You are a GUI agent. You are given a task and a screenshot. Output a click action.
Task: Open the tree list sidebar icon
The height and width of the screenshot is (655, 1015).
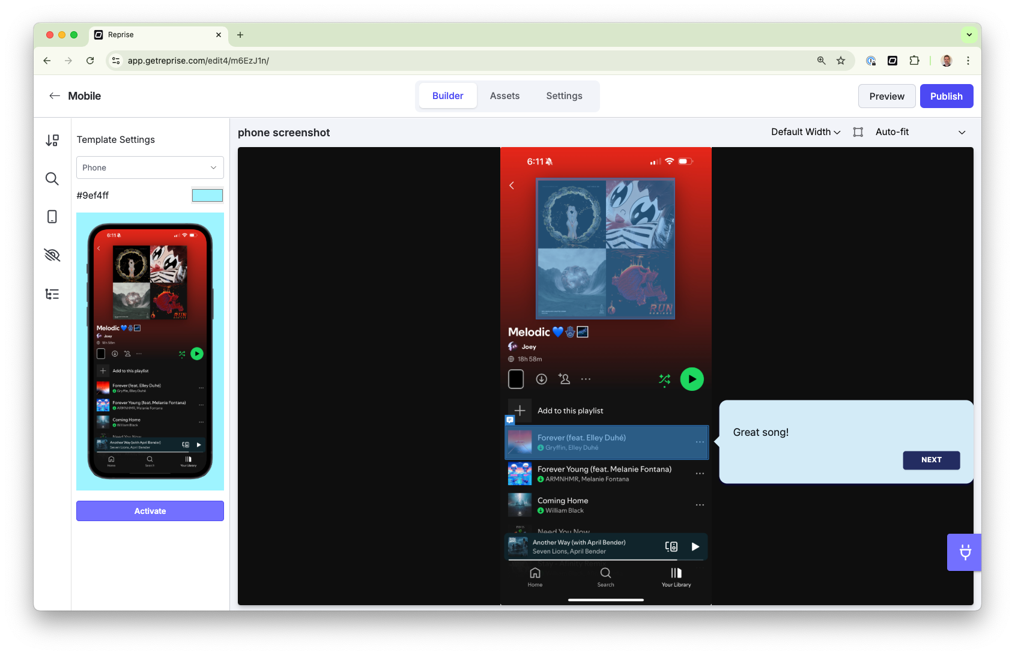click(x=52, y=294)
